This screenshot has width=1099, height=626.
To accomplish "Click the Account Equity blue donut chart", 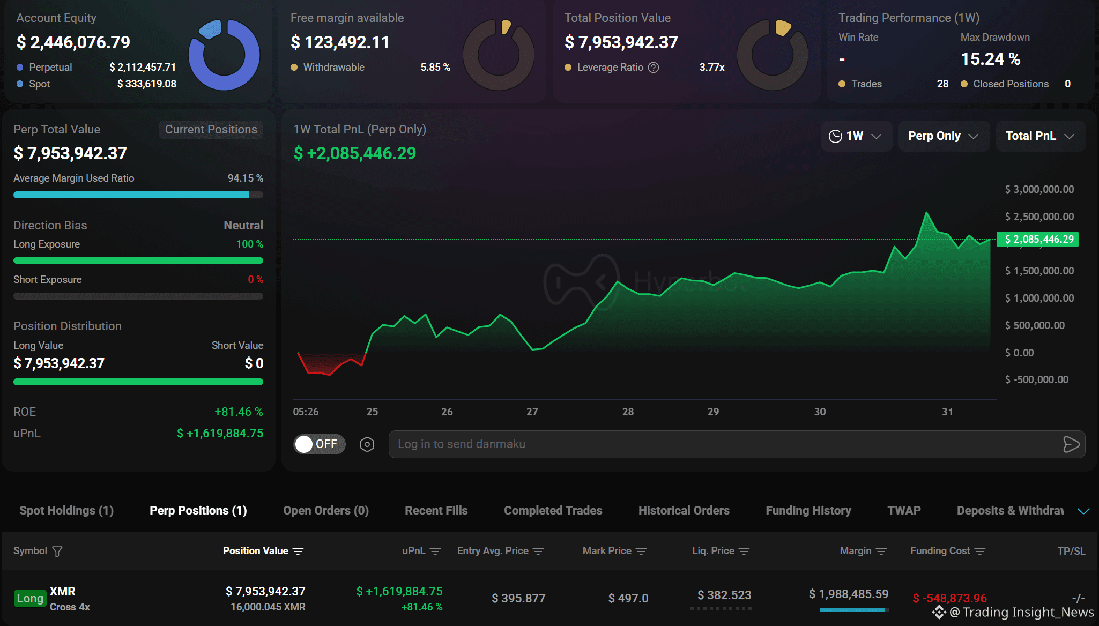I will pyautogui.click(x=224, y=55).
